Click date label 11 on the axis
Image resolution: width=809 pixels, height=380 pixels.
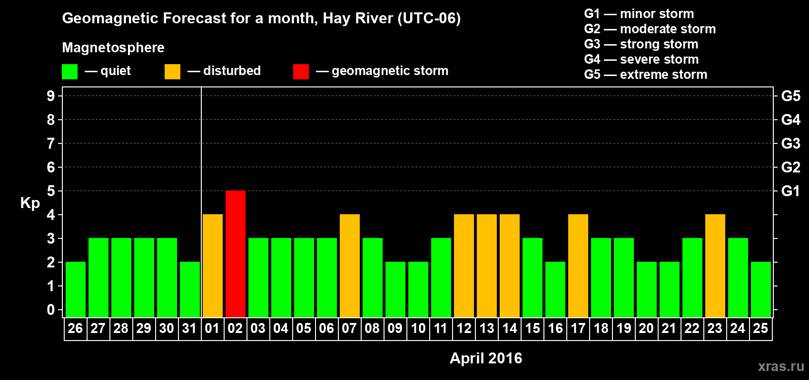pyautogui.click(x=441, y=329)
